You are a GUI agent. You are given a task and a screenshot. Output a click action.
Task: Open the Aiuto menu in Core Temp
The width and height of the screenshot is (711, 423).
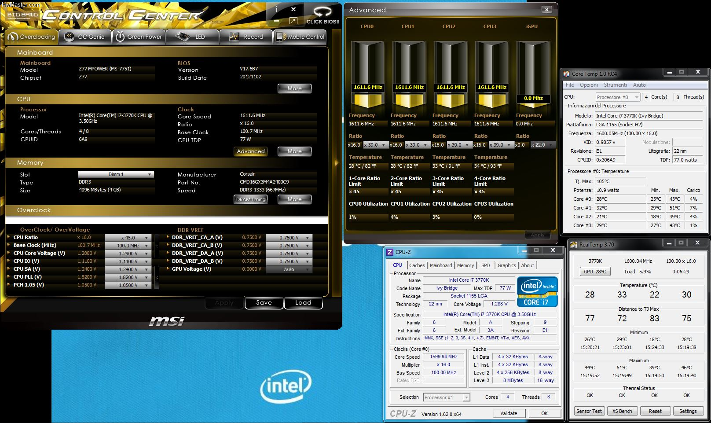pos(639,85)
